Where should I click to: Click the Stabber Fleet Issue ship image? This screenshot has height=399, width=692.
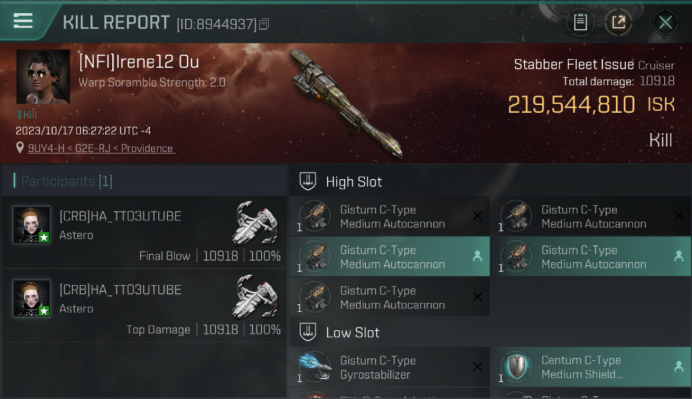click(346, 104)
